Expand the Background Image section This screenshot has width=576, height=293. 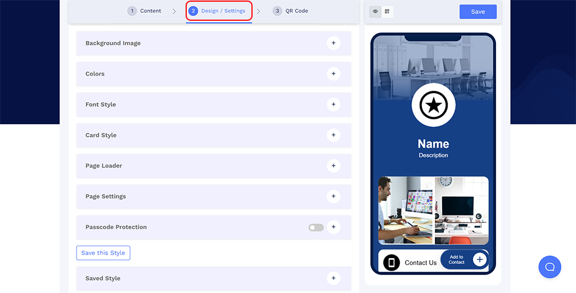[x=333, y=43]
